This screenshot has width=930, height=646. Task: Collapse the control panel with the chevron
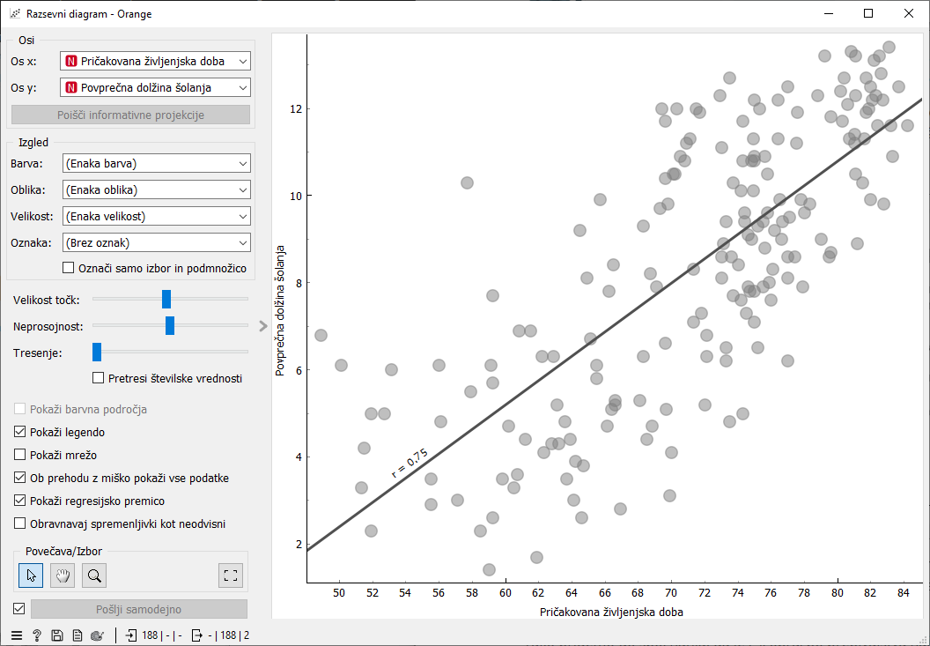click(x=262, y=326)
